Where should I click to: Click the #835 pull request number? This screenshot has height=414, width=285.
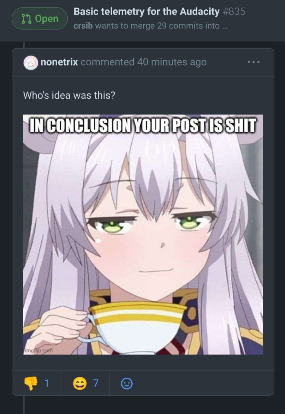[234, 12]
